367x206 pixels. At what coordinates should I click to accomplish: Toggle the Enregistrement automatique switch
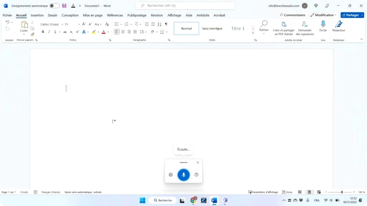(54, 6)
